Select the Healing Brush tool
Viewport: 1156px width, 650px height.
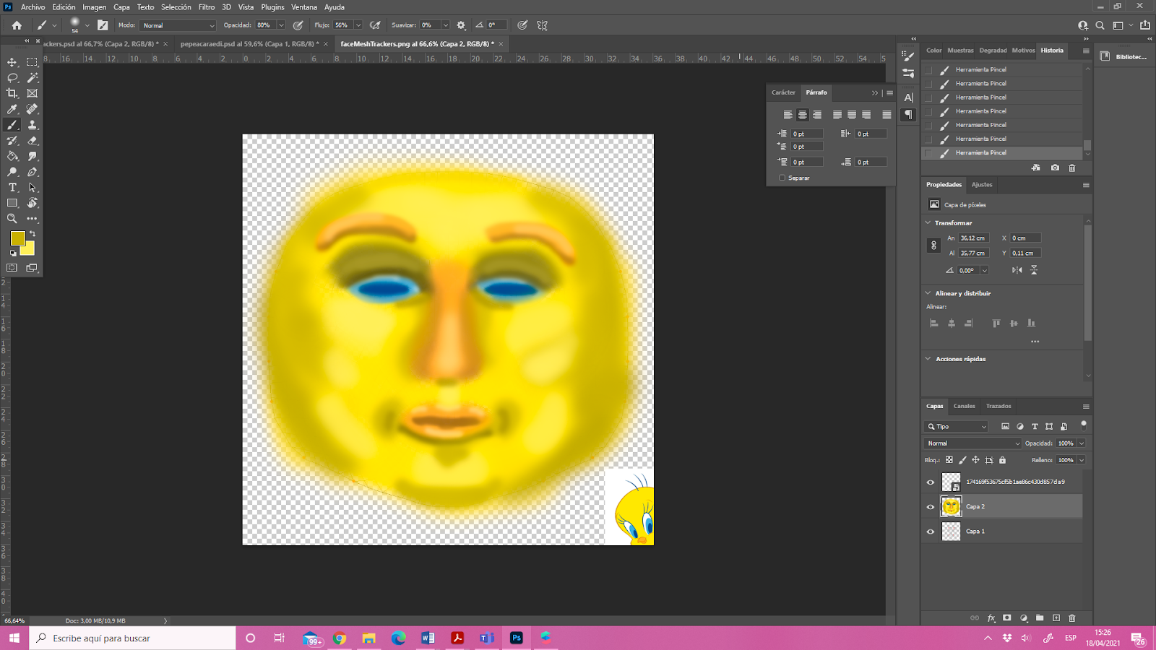[x=33, y=109]
